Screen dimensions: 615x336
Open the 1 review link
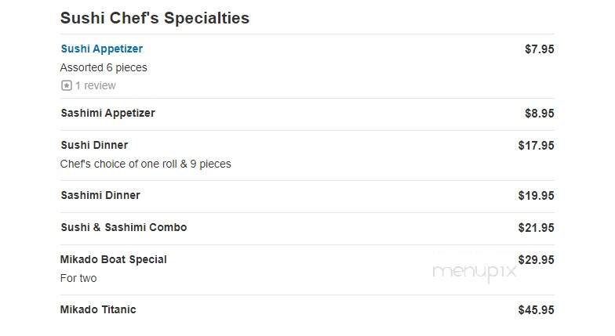coord(95,85)
